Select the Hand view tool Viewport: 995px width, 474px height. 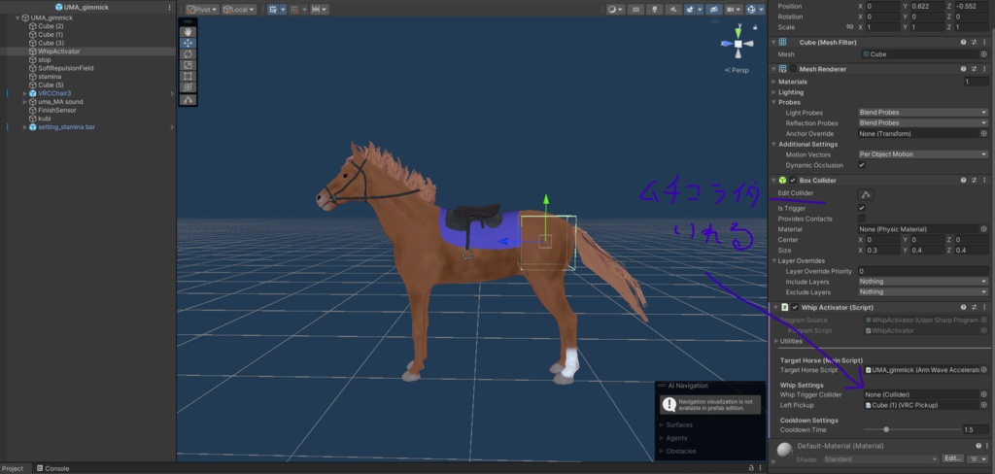188,32
